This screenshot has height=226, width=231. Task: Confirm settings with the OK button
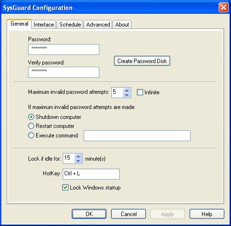[x=89, y=214]
